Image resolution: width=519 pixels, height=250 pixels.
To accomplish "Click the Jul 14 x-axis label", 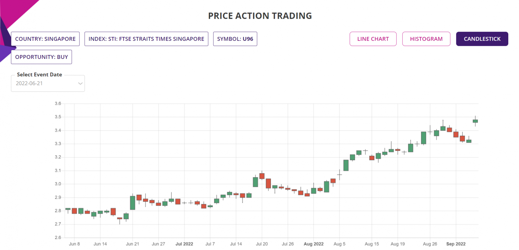I will pos(236,244).
